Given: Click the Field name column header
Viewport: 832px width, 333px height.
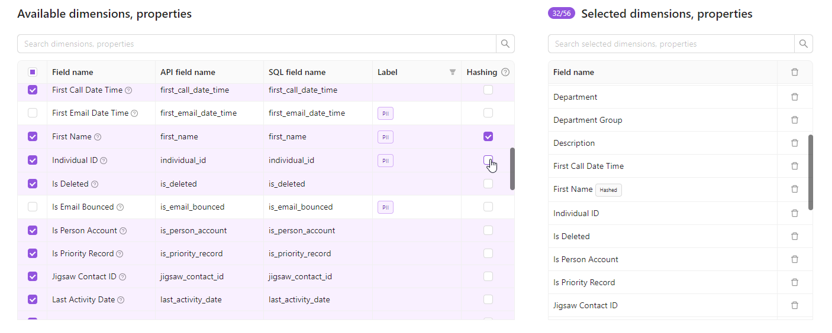Looking at the screenshot, I should 73,72.
